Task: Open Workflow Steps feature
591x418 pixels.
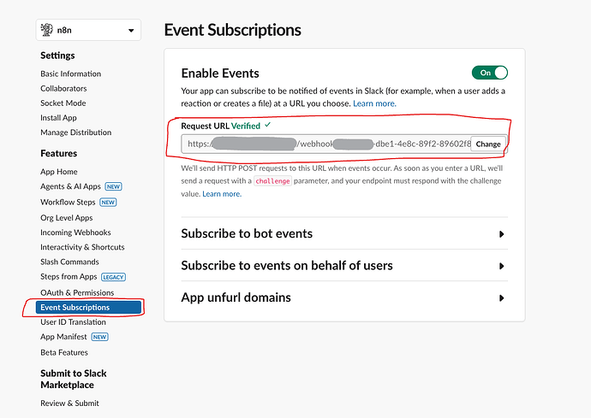Action: [68, 202]
